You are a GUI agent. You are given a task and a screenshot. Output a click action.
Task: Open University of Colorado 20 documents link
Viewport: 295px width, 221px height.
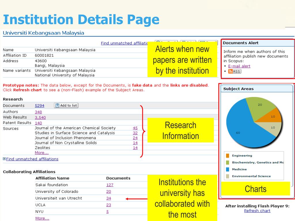pyautogui.click(x=109, y=192)
